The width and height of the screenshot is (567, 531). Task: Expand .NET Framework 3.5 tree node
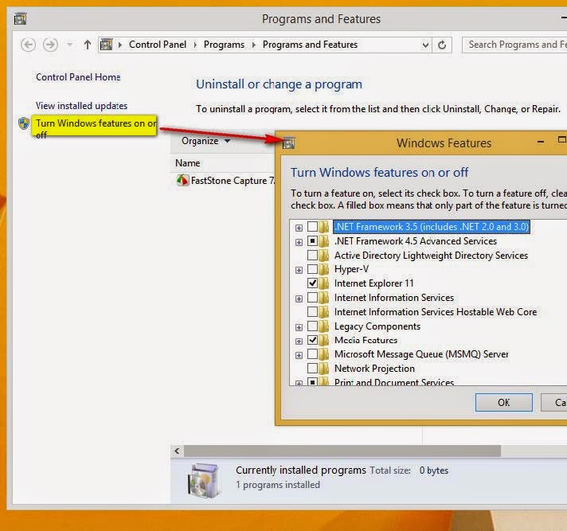click(x=299, y=228)
